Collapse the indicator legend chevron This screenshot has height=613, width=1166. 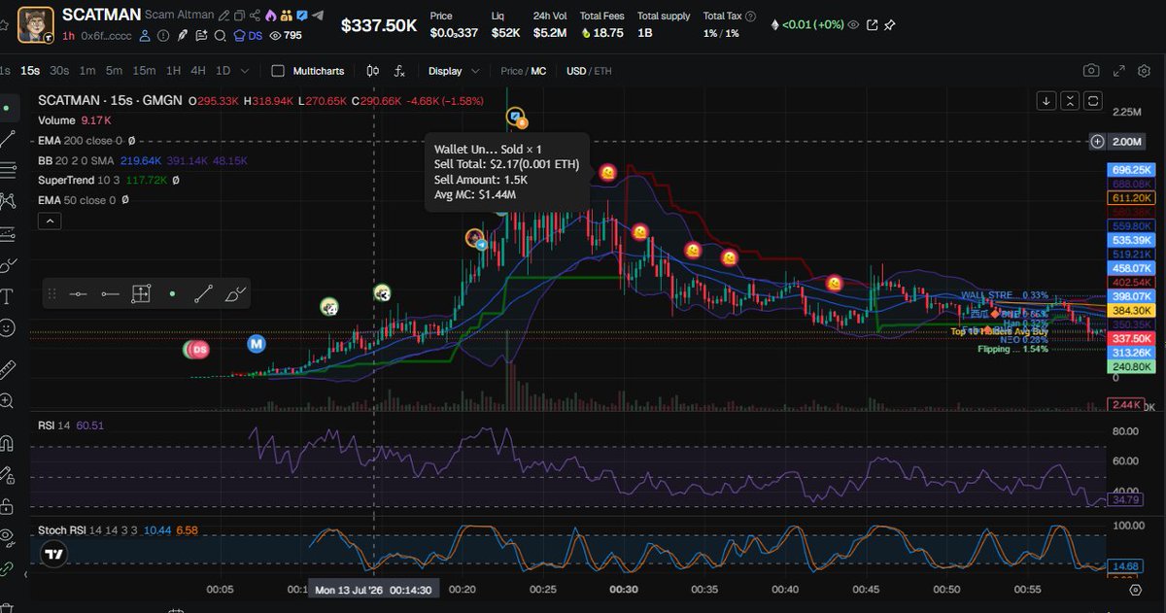[x=49, y=221]
